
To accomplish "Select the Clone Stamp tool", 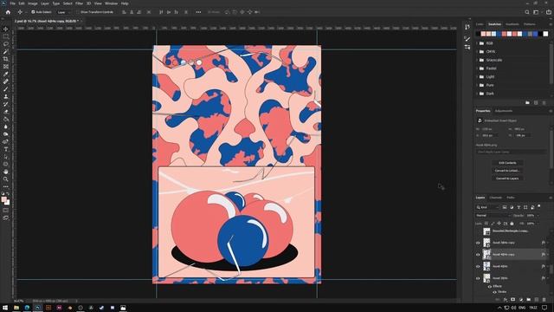I will (6, 96).
